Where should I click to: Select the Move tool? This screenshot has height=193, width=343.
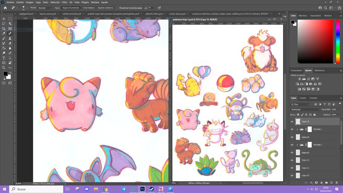click(x=4, y=19)
